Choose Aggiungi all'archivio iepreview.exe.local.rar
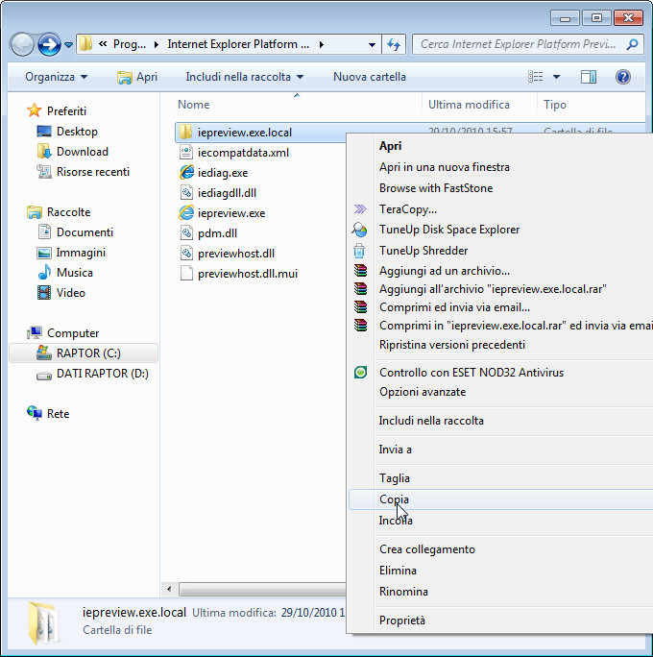653x657 pixels. tap(493, 289)
